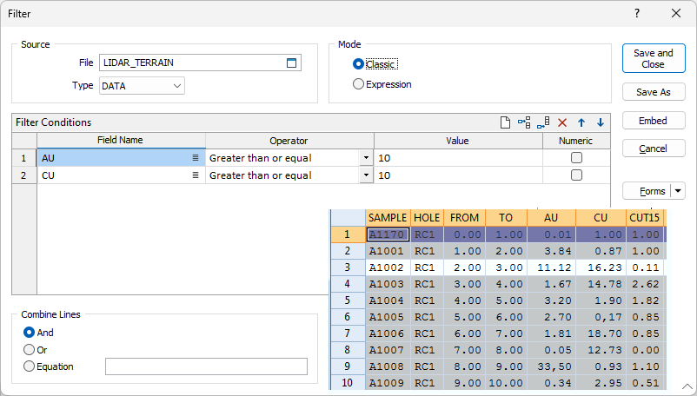This screenshot has height=396, width=697.
Task: Open the operator dropdown for the AU row
Action: [x=366, y=158]
